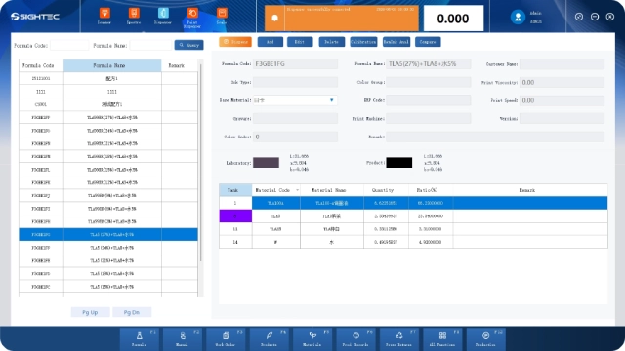Click the Compare button
625x351 pixels.
coord(428,42)
